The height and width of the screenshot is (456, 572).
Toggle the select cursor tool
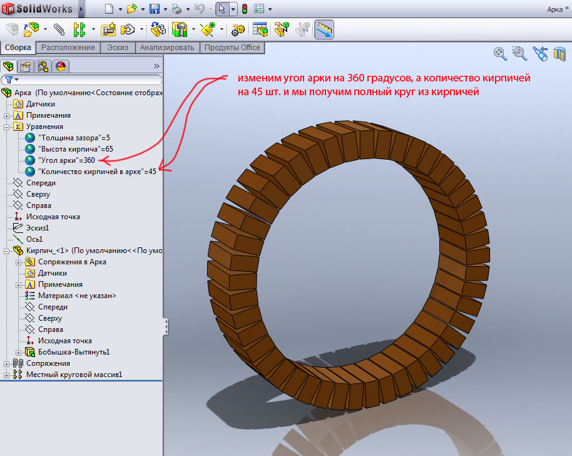pyautogui.click(x=222, y=9)
